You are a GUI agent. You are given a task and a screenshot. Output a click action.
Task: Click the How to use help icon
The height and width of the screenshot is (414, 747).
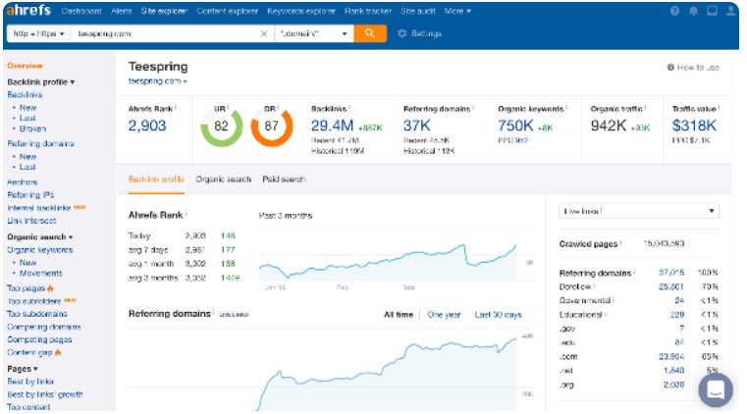(670, 68)
